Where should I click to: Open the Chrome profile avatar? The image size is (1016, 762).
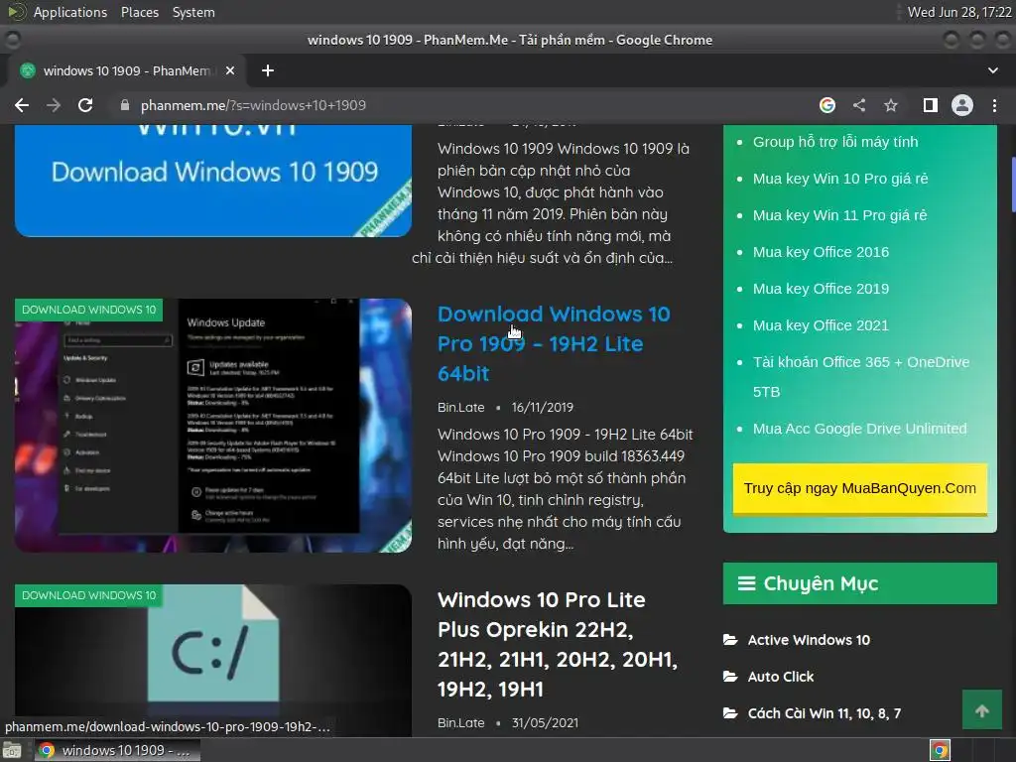click(962, 105)
